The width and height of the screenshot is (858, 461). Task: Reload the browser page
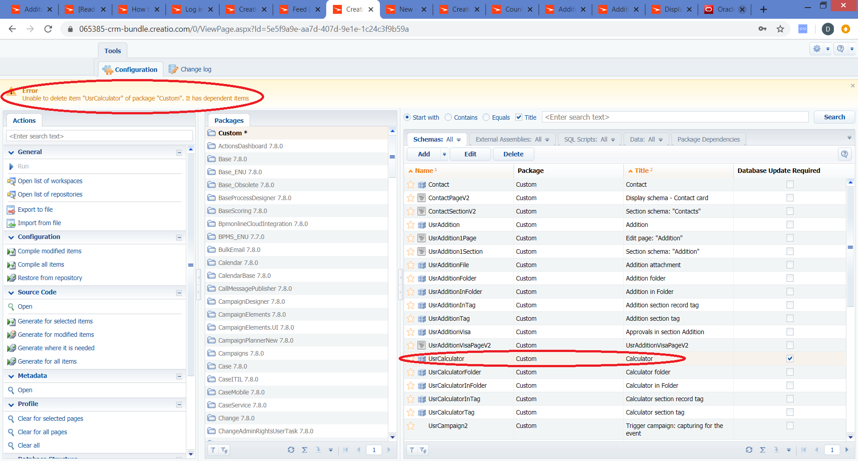tap(48, 29)
